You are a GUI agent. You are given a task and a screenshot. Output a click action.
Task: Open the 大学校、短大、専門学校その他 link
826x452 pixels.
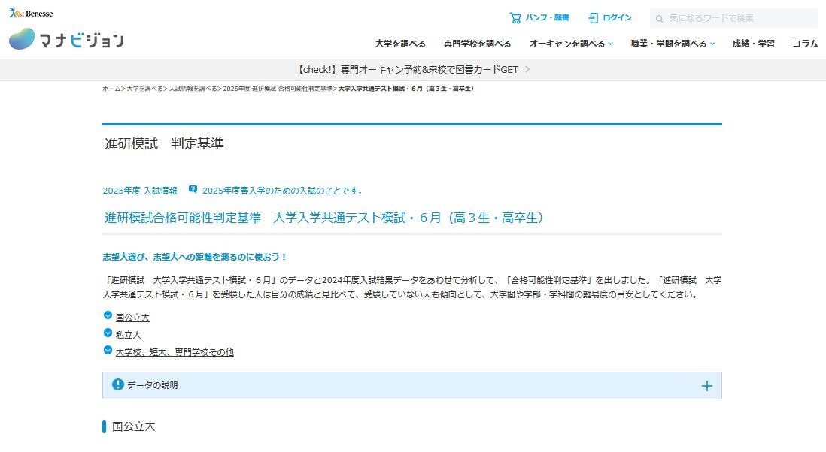coord(175,351)
